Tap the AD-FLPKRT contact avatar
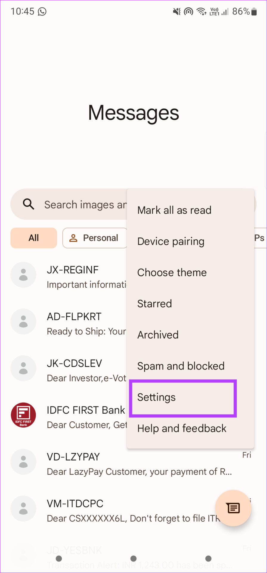Screen dimensions: 267x573 [23, 321]
